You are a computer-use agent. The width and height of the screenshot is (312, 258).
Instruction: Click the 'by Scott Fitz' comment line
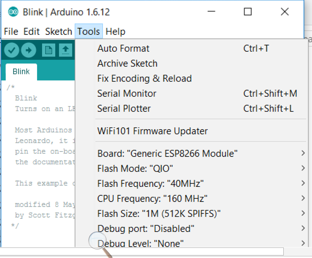45,215
